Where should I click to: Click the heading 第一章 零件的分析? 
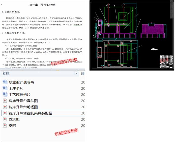click(42, 5)
